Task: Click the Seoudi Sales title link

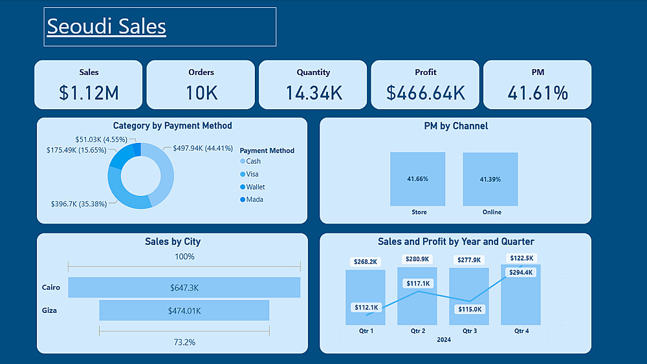Action: click(107, 27)
